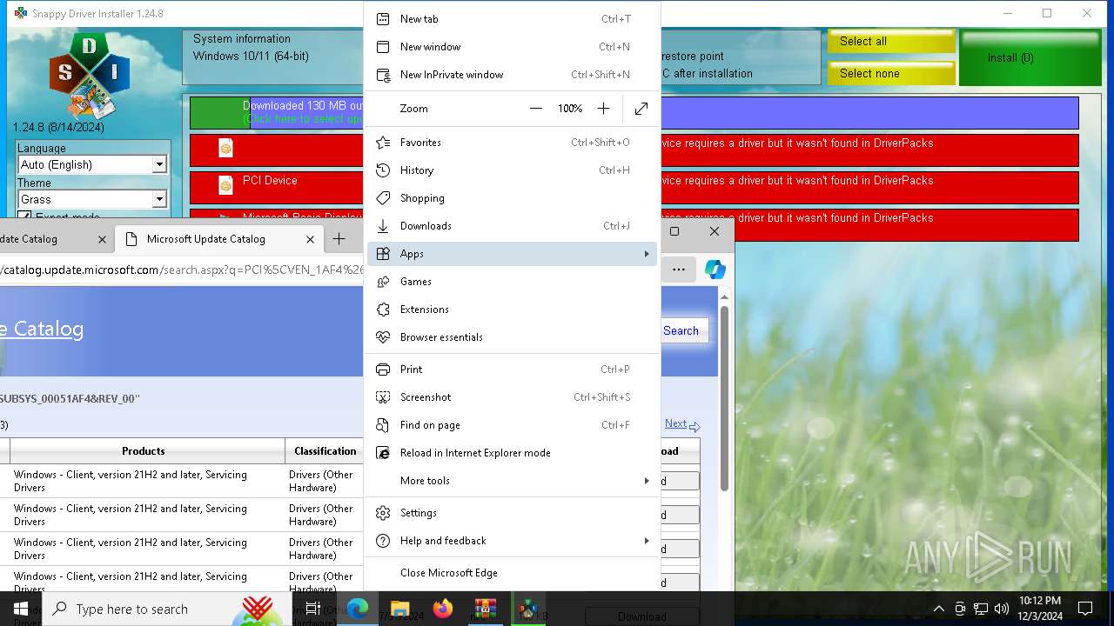Open Settings from Edge menu

click(x=512, y=513)
